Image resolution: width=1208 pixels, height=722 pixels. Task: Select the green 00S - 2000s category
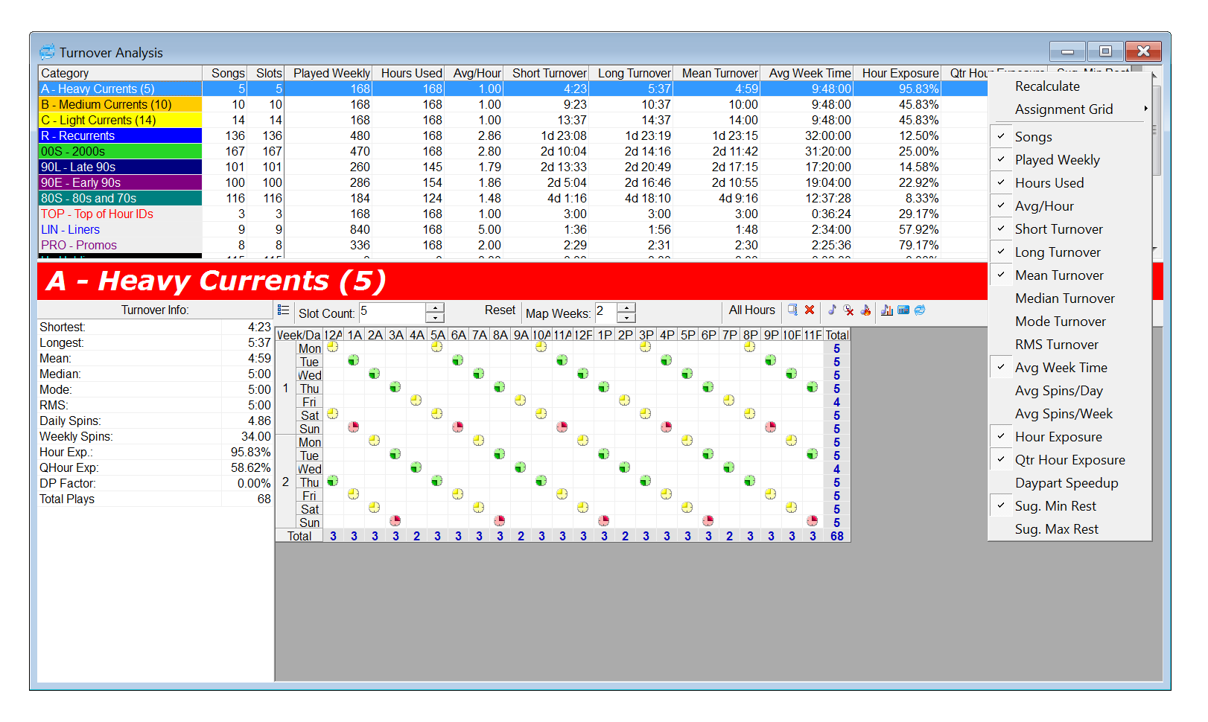point(120,152)
